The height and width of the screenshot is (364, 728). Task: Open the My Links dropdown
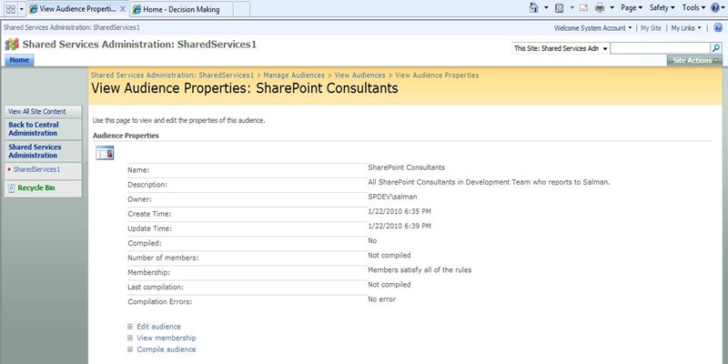[x=686, y=28]
